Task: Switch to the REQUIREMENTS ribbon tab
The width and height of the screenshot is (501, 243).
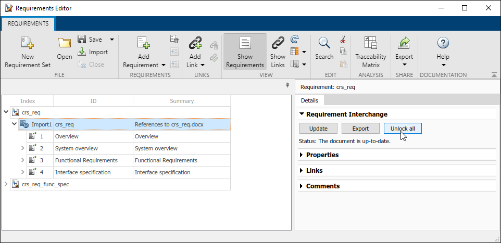Action: (x=28, y=23)
